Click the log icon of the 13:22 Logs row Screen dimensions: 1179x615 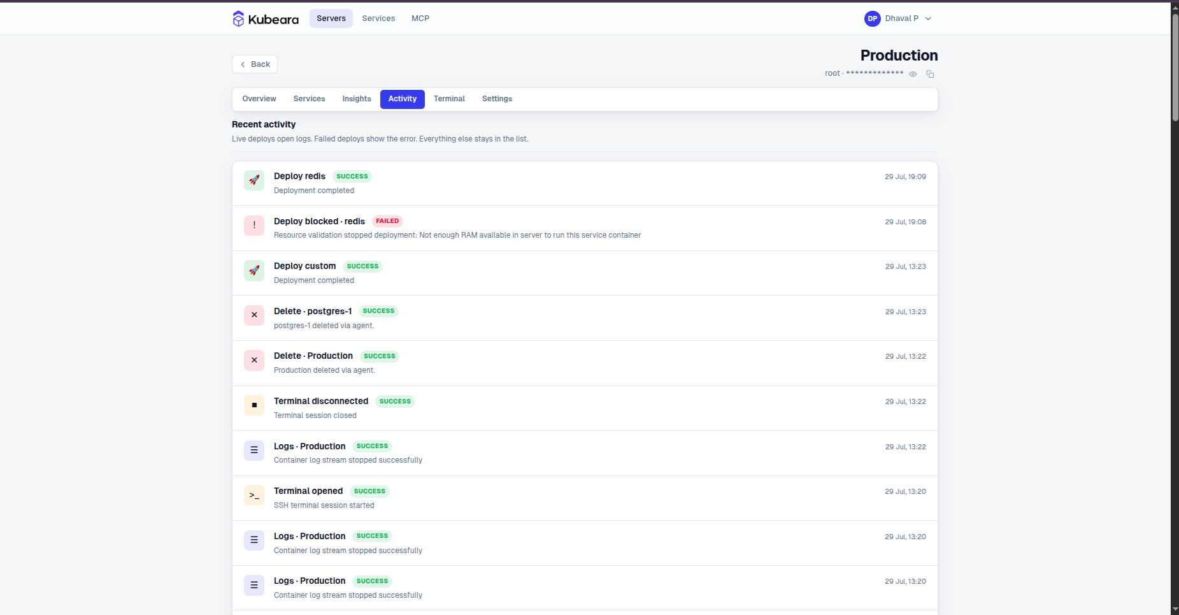[x=254, y=450]
